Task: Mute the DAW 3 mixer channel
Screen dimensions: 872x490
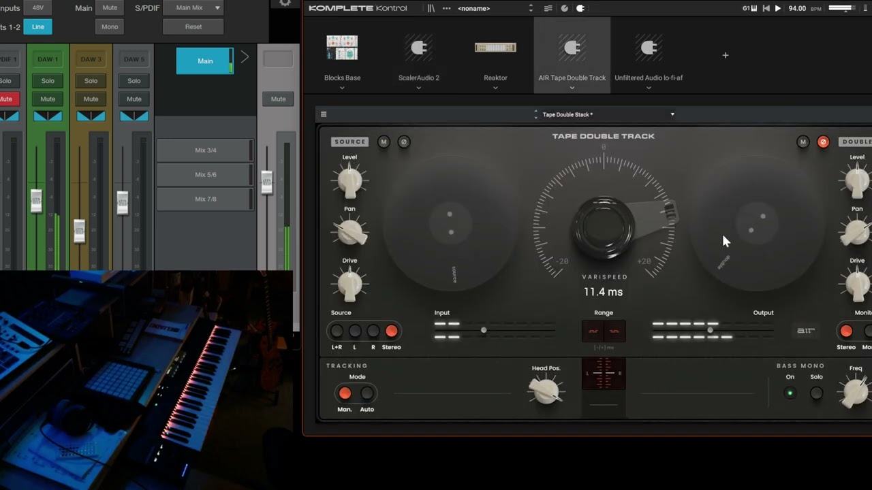Action: click(x=91, y=99)
